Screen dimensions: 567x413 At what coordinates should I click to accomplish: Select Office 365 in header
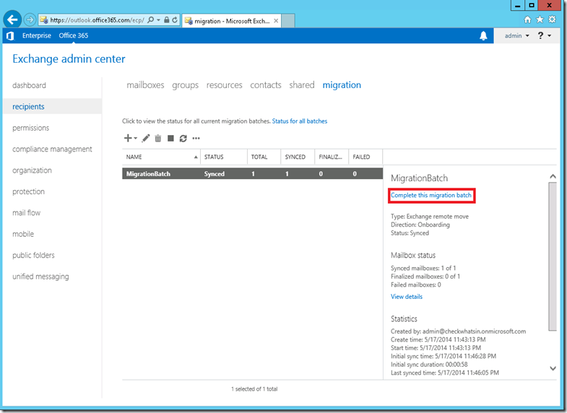click(74, 35)
